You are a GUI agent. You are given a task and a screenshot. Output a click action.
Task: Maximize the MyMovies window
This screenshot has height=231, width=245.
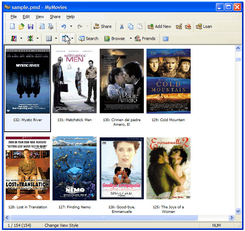[228, 7]
